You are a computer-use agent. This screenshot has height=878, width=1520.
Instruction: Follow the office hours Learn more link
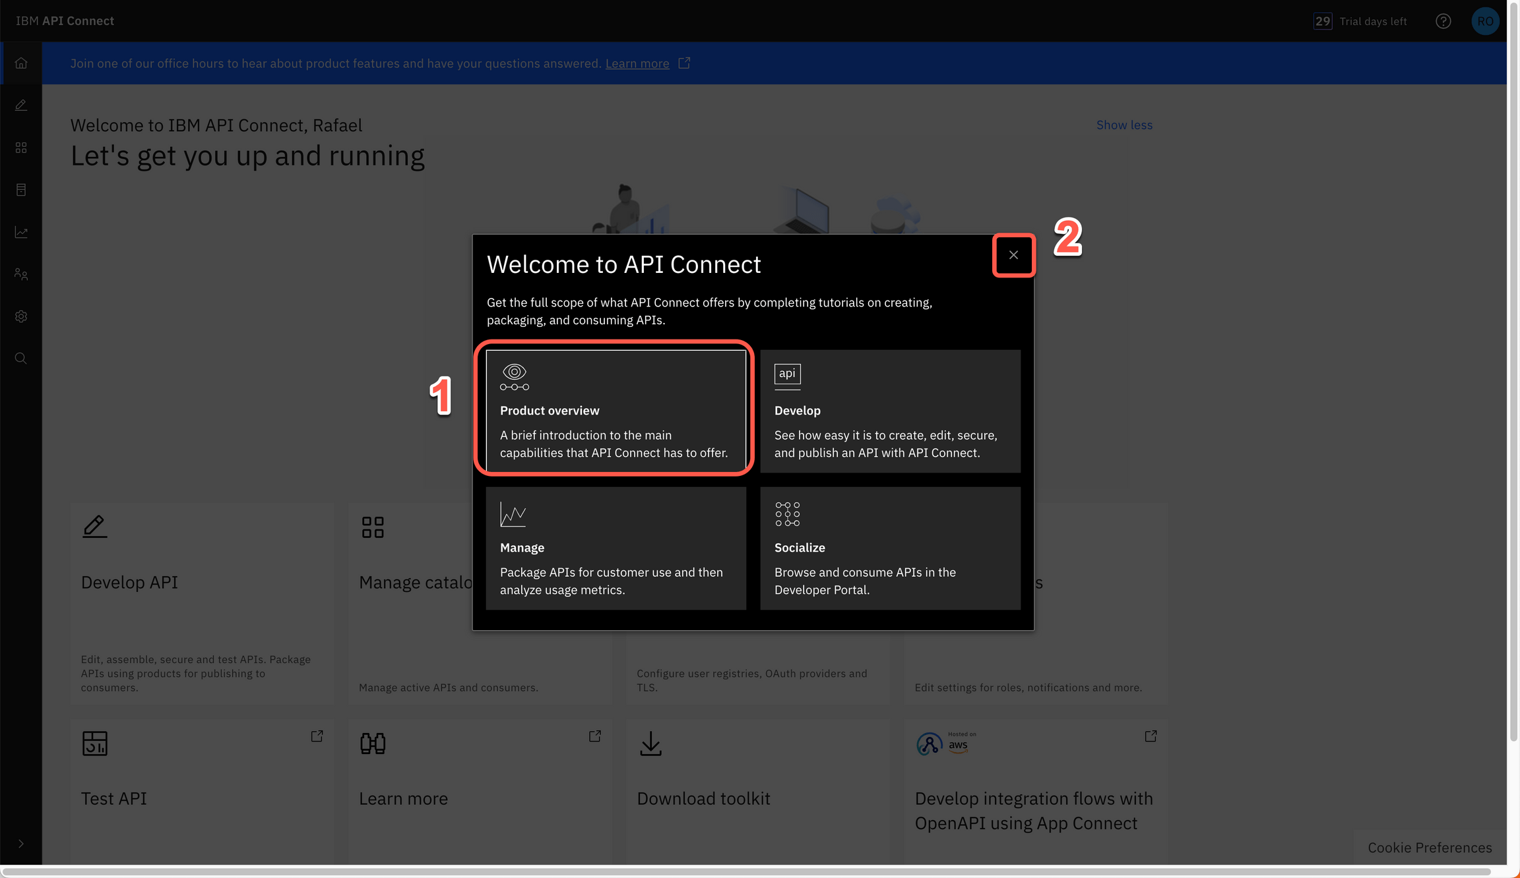click(x=637, y=63)
